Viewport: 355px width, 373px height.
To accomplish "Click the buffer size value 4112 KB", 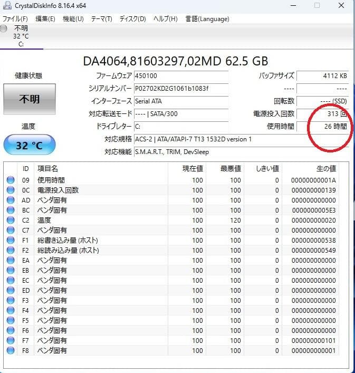I will (323, 76).
